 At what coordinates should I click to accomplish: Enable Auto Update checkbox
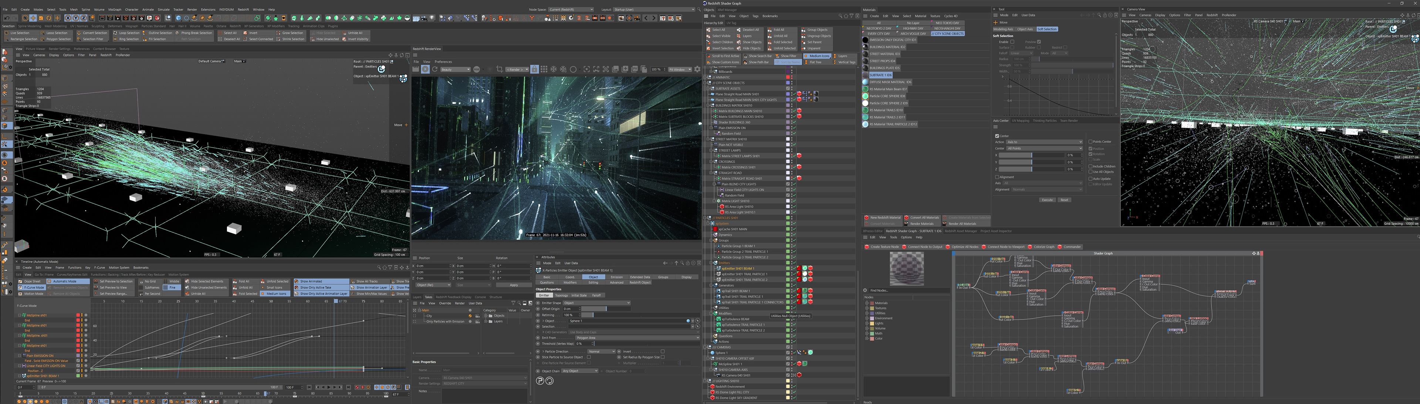pos(1091,179)
